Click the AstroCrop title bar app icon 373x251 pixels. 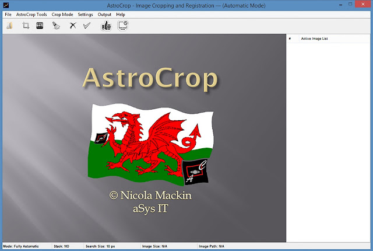click(6, 5)
